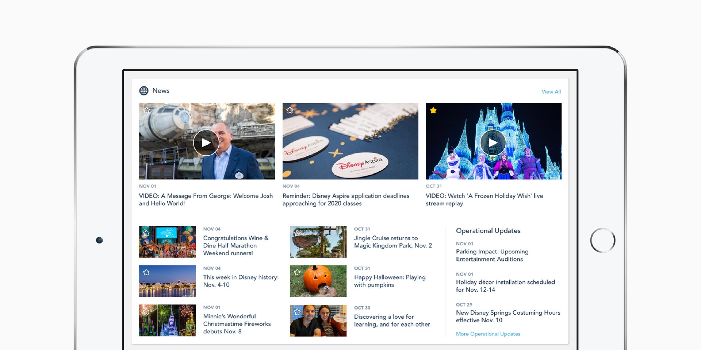Open Disney Aspire application deadlines headline
The height and width of the screenshot is (350, 701).
point(346,199)
